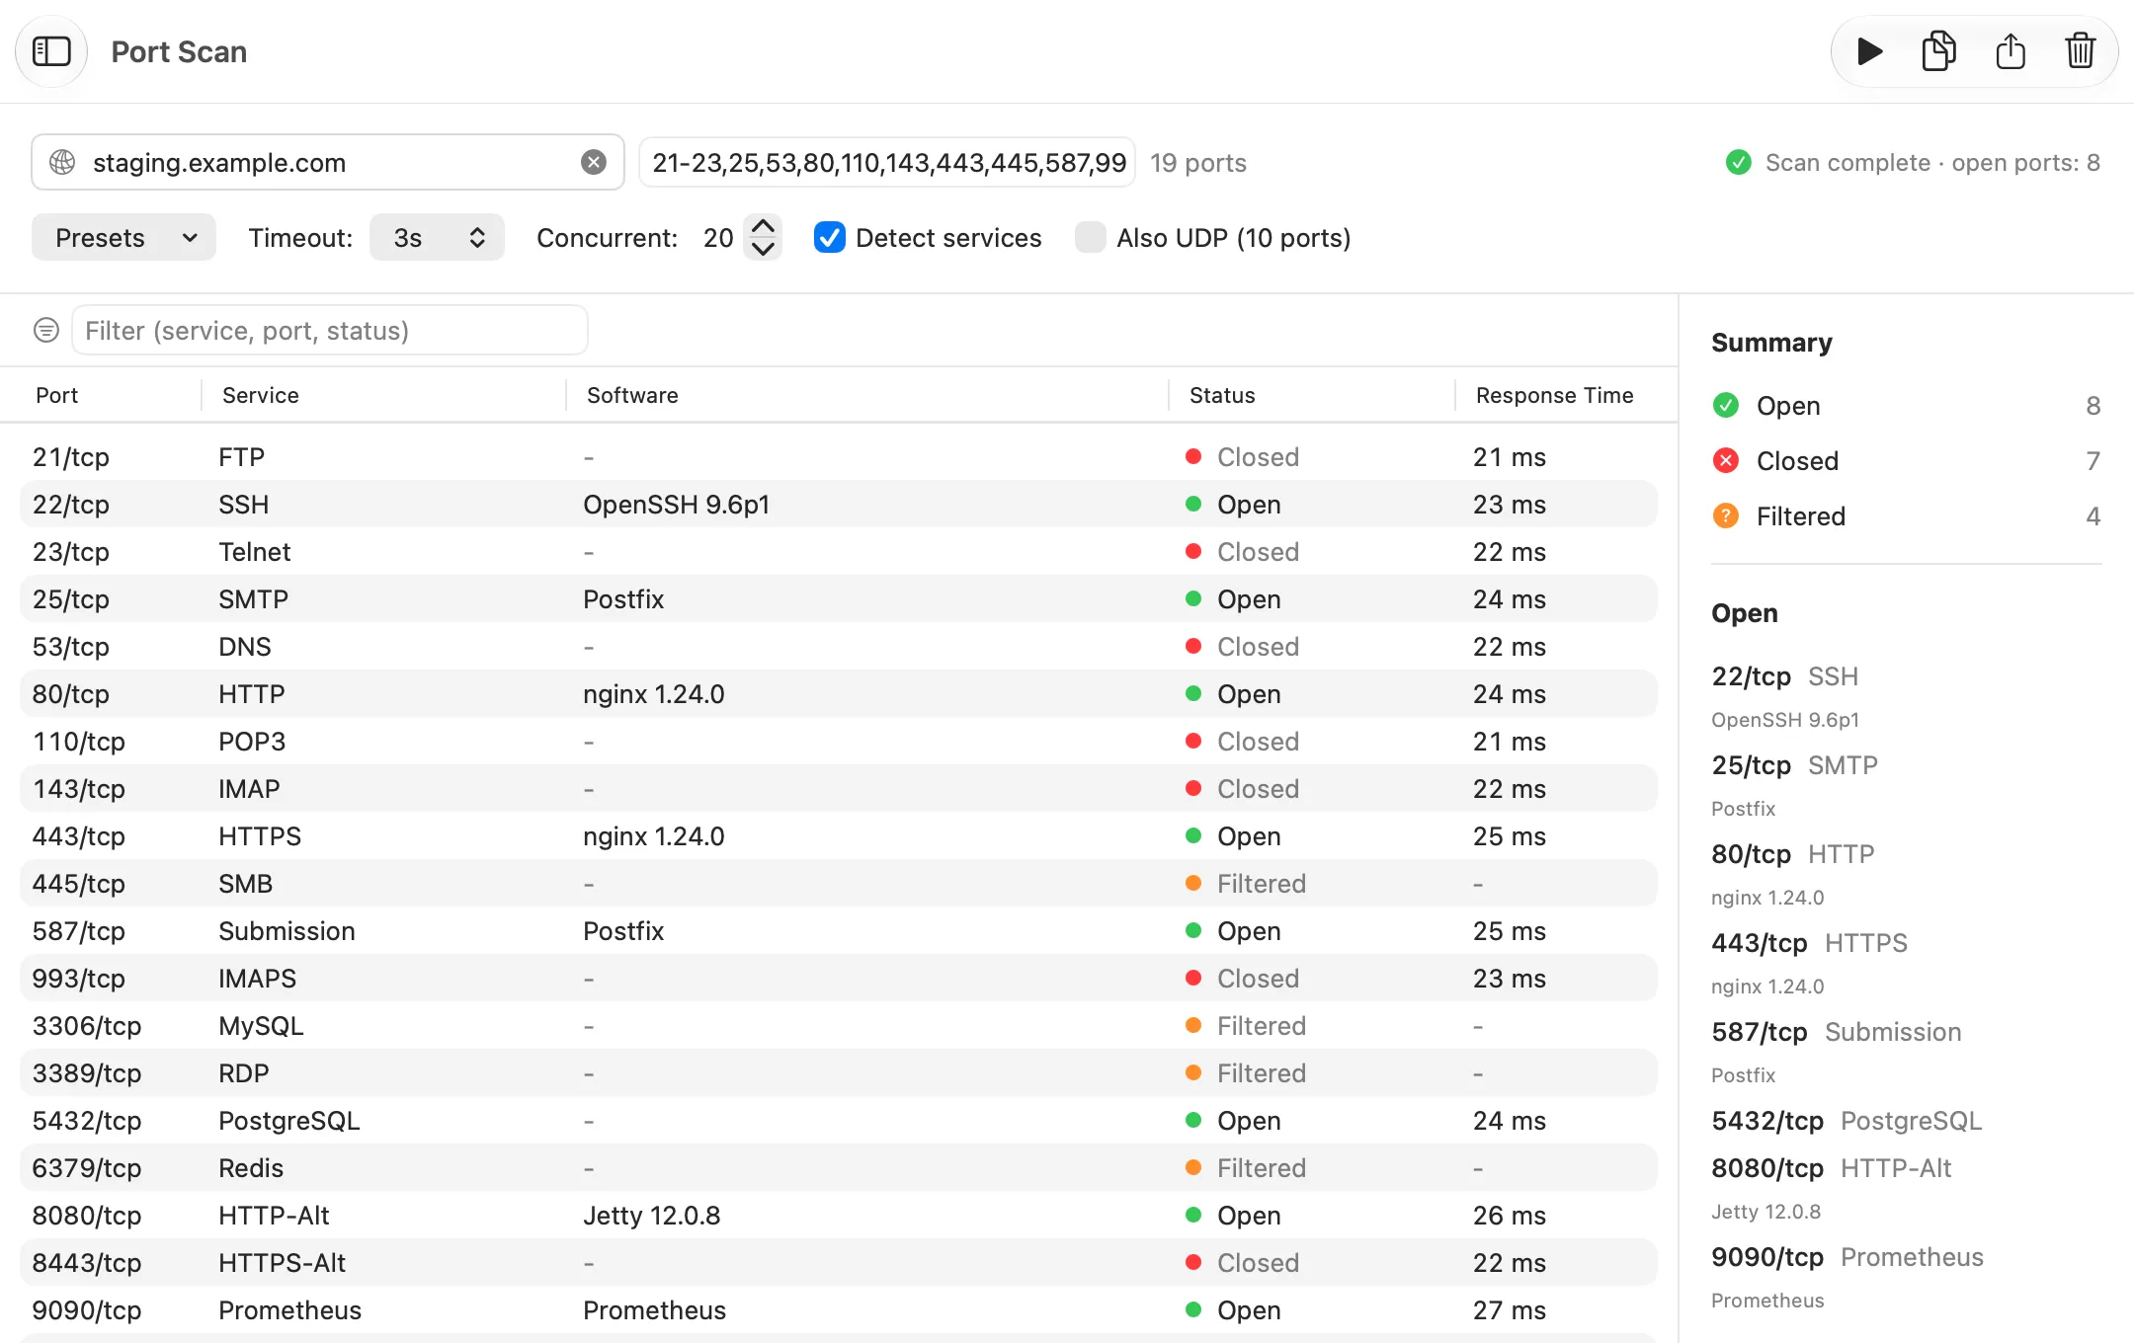Click the globe icon beside the hostname
The width and height of the screenshot is (2134, 1343).
pyautogui.click(x=62, y=162)
